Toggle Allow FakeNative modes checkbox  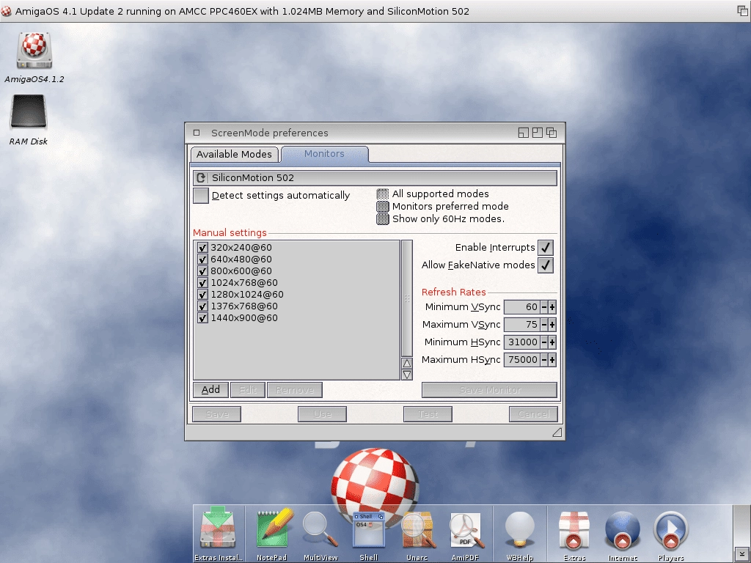point(546,265)
